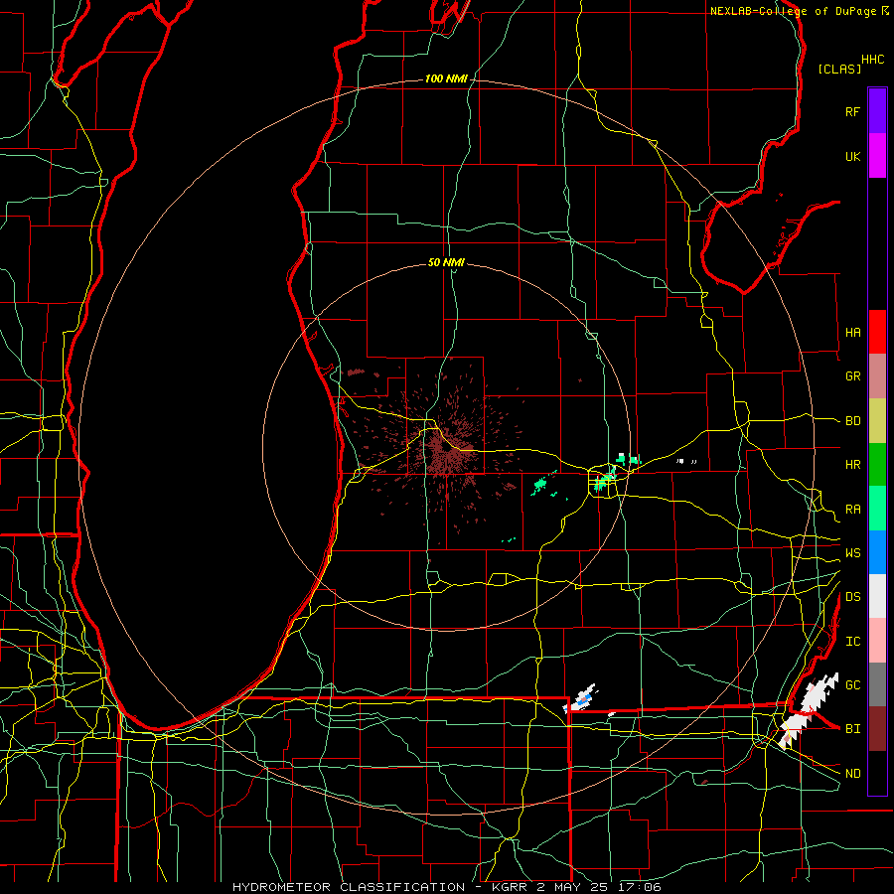Click the [CLAS] units label
Screen dimensions: 894x894
click(839, 69)
